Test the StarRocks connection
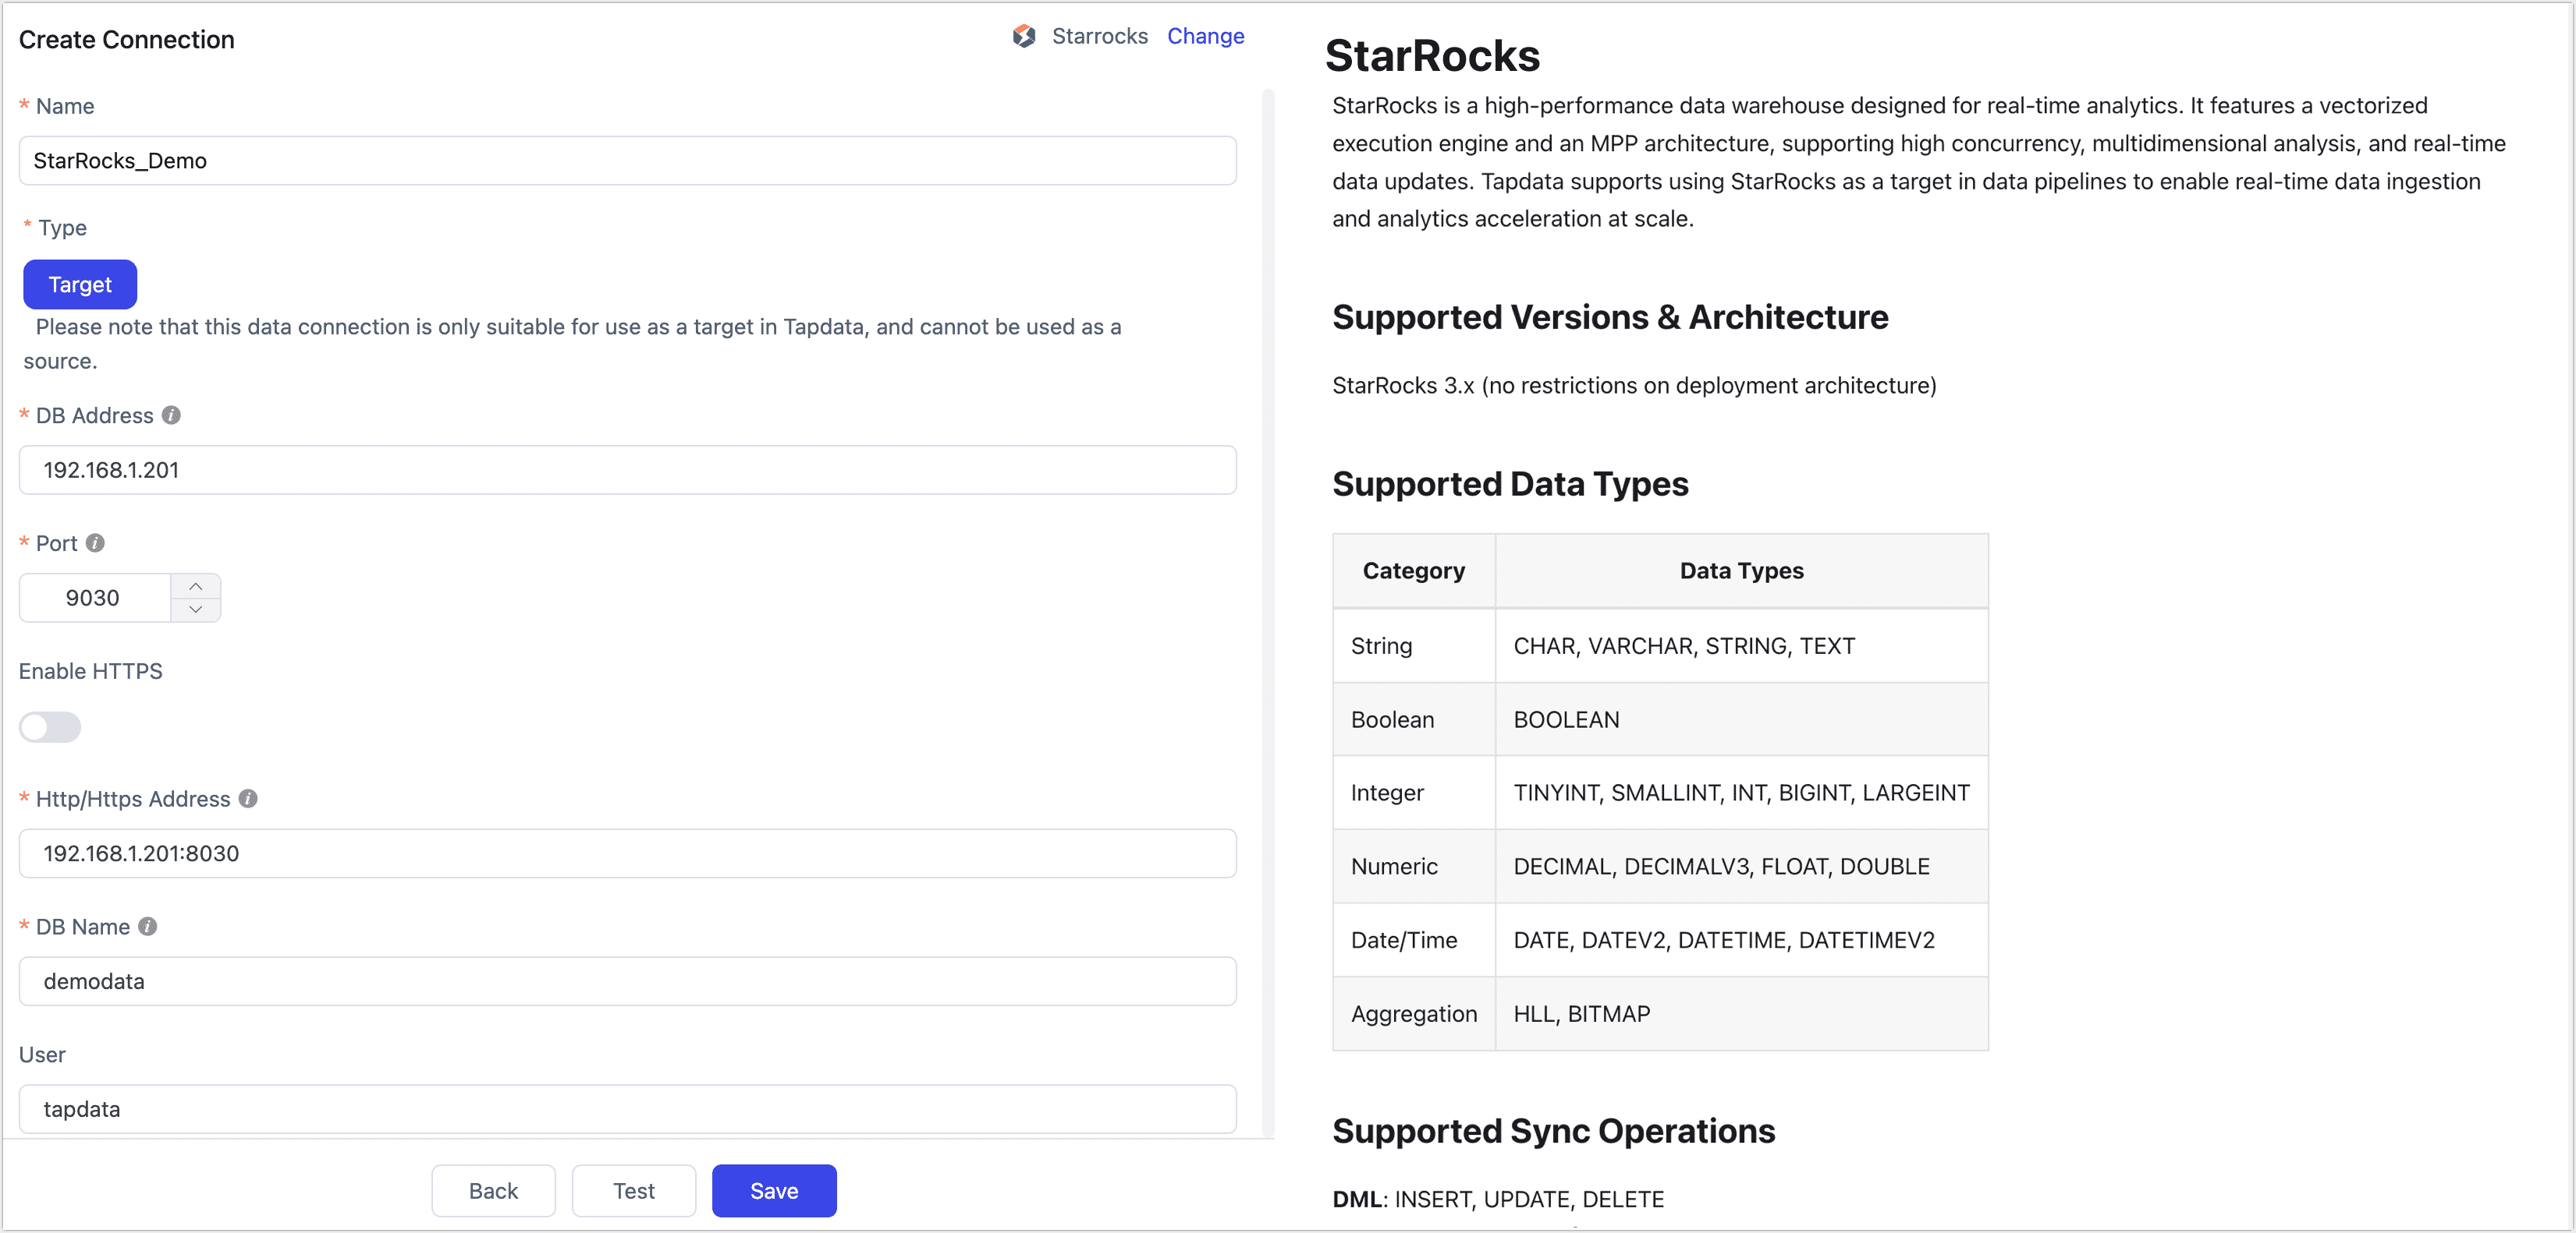Screen dimensions: 2576x1233 pos(633,1190)
